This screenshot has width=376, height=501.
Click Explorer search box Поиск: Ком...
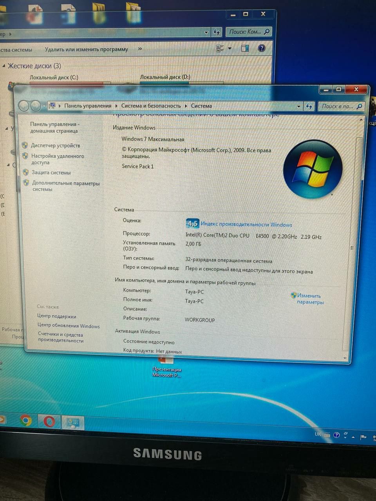(249, 32)
